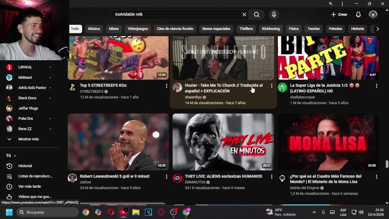Screen dimensions: 389x219
Task: Open the title 'Hozier - Take Me To Church'
Action: 224,88
